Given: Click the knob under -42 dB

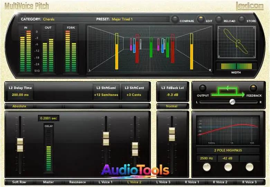Looking at the screenshot, I should [228, 167].
